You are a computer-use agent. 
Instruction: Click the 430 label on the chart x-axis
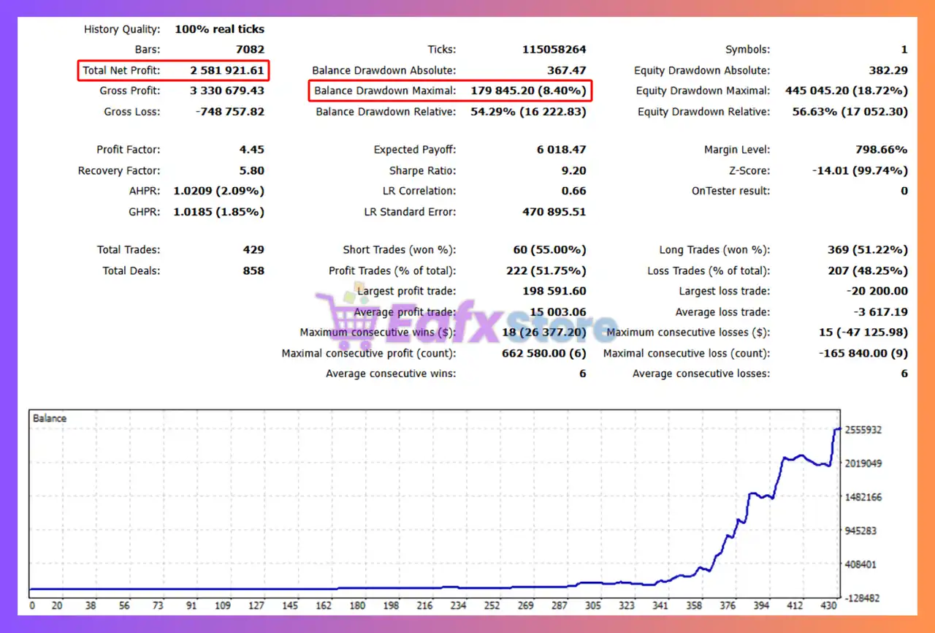click(828, 606)
